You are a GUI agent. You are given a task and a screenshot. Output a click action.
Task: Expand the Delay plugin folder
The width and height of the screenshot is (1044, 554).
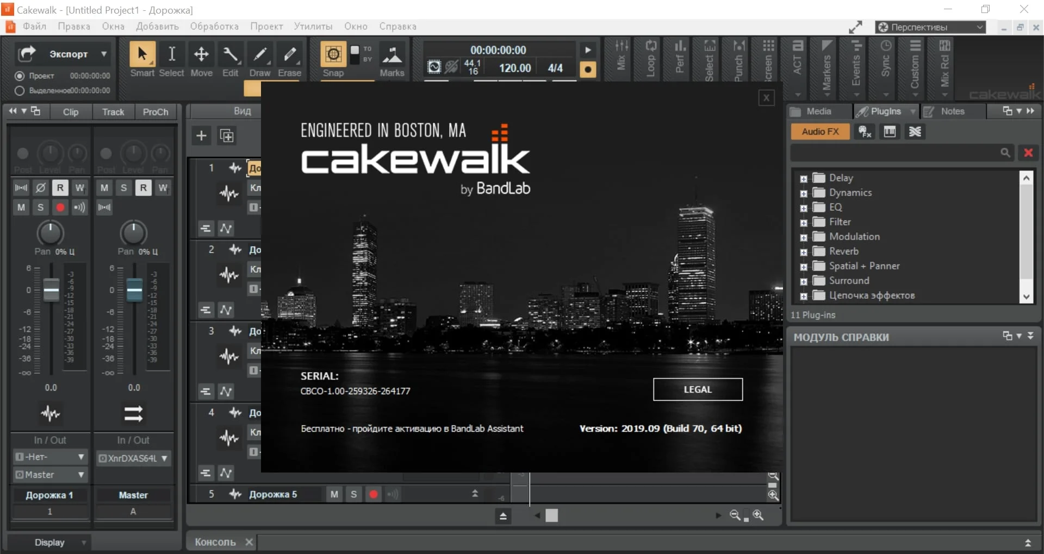click(x=804, y=179)
